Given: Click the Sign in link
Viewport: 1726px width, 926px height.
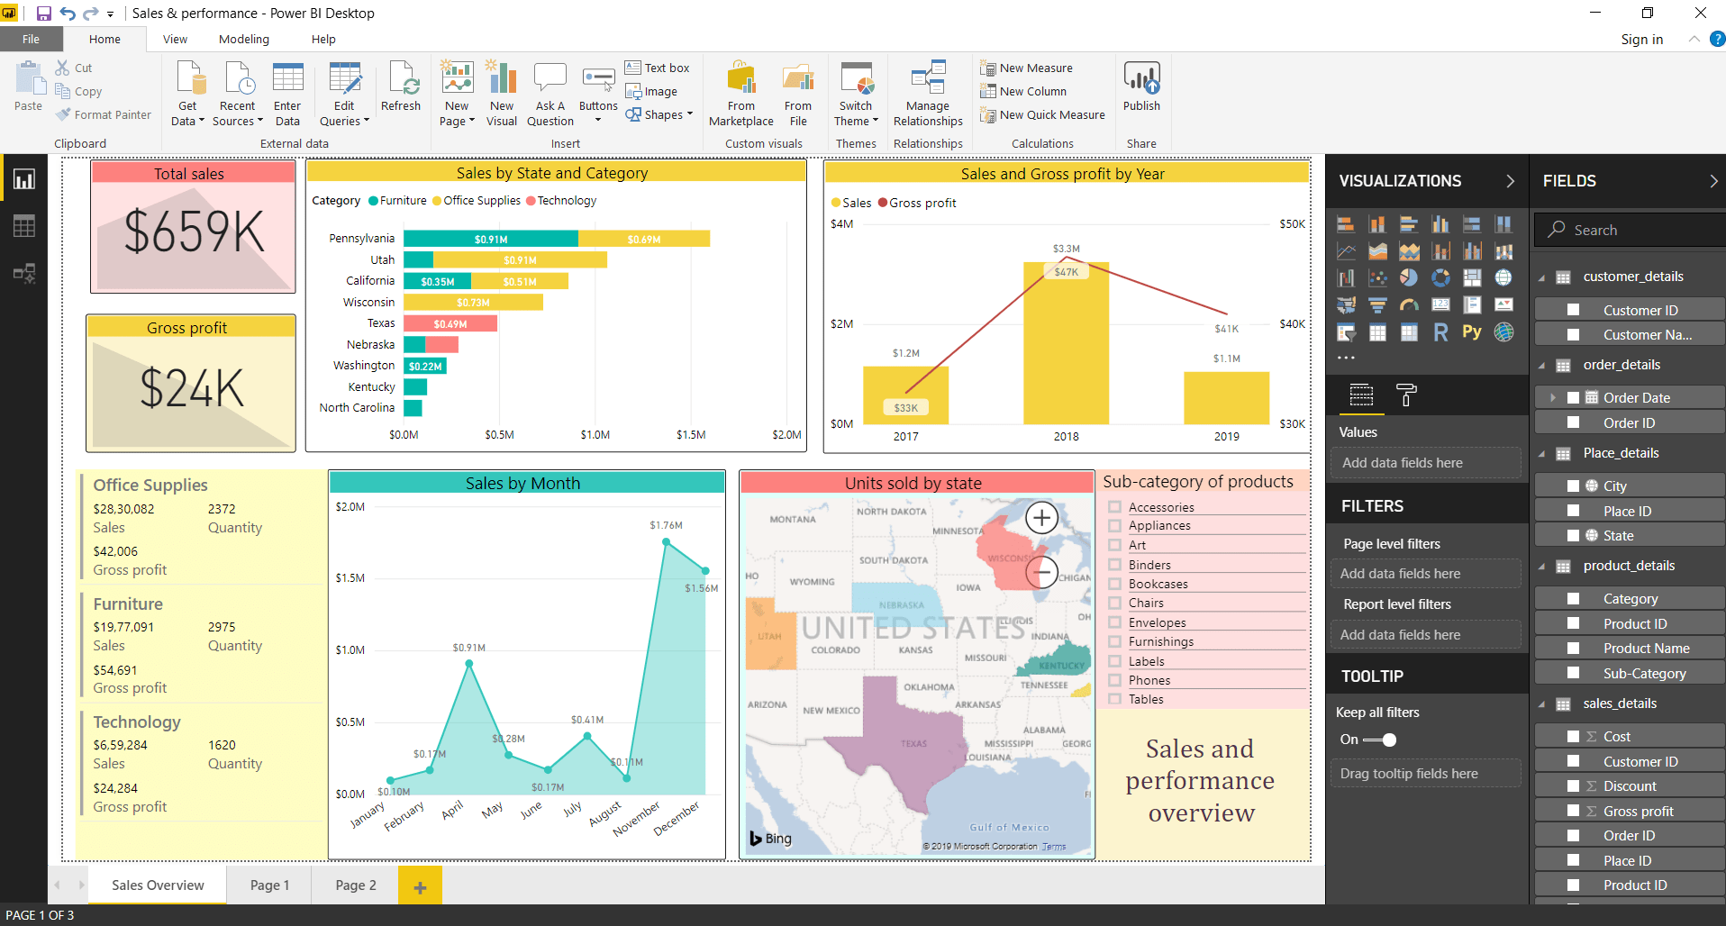Looking at the screenshot, I should (1641, 39).
